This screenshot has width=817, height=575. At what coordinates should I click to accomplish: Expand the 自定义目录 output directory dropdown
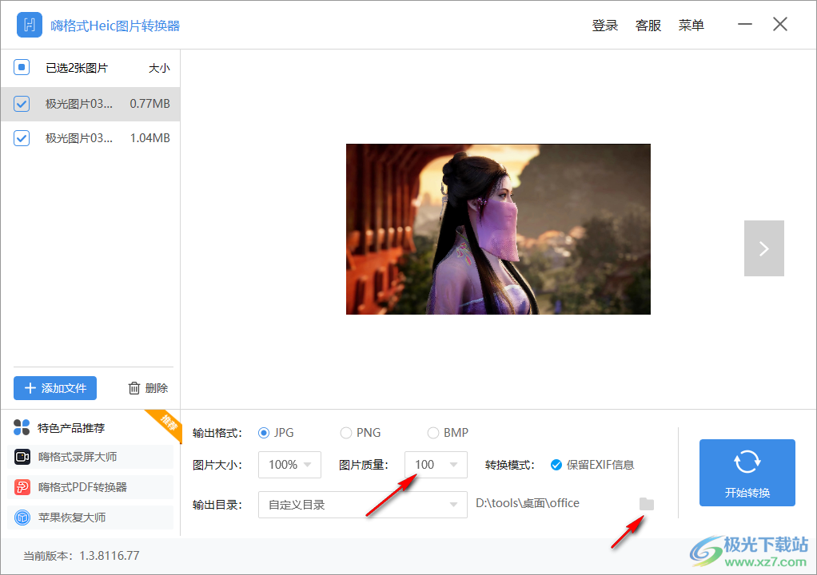pos(363,504)
